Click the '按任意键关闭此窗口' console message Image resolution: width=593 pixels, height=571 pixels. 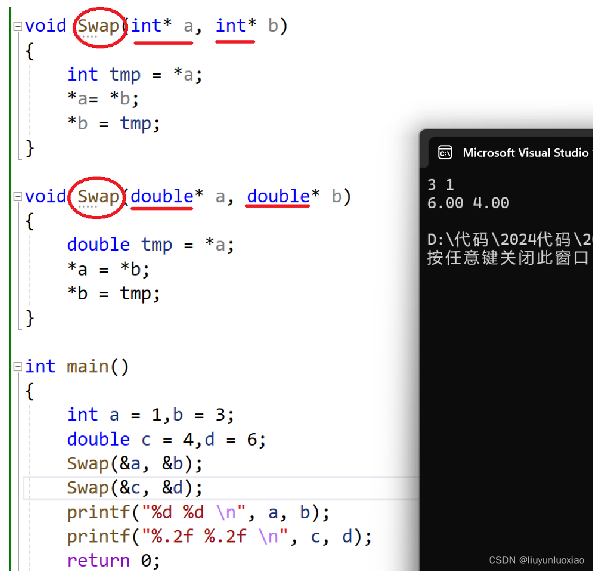[508, 258]
